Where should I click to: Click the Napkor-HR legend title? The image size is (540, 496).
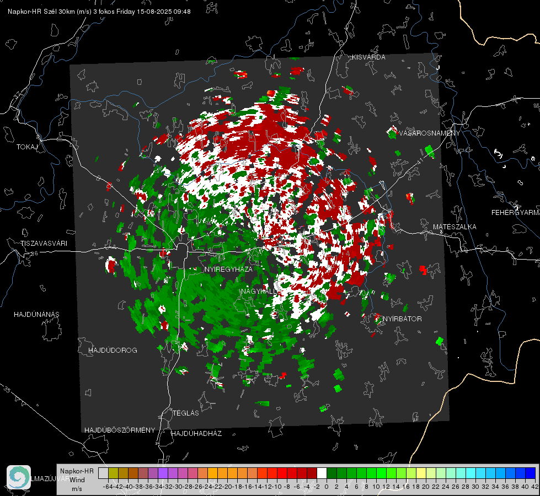coord(77,471)
